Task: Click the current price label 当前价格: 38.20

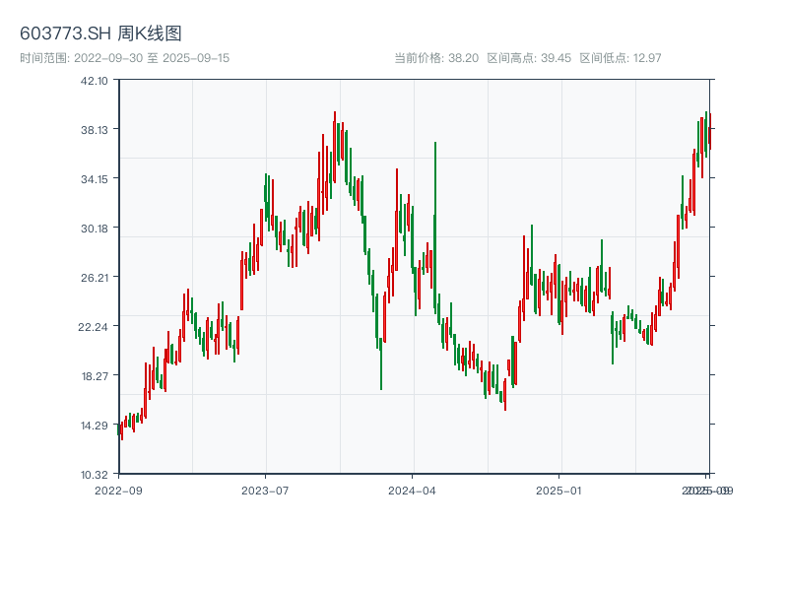Action: click(435, 58)
